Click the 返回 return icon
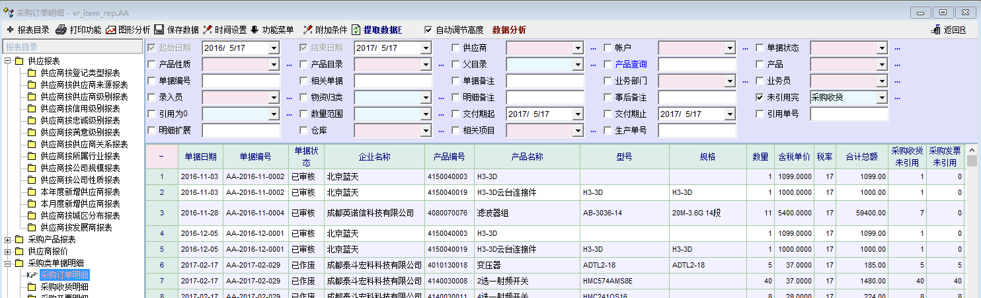The width and height of the screenshot is (981, 298). coord(935,30)
